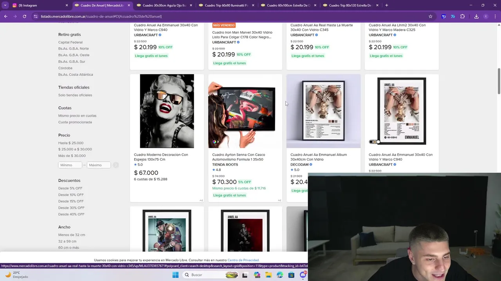This screenshot has height=281, width=501.
Task: Select Mismo precio en cuotas filter
Action: click(x=77, y=116)
